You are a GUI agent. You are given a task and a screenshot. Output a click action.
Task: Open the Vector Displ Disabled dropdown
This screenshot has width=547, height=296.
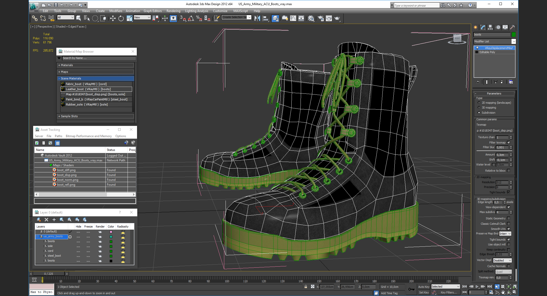[x=502, y=261]
